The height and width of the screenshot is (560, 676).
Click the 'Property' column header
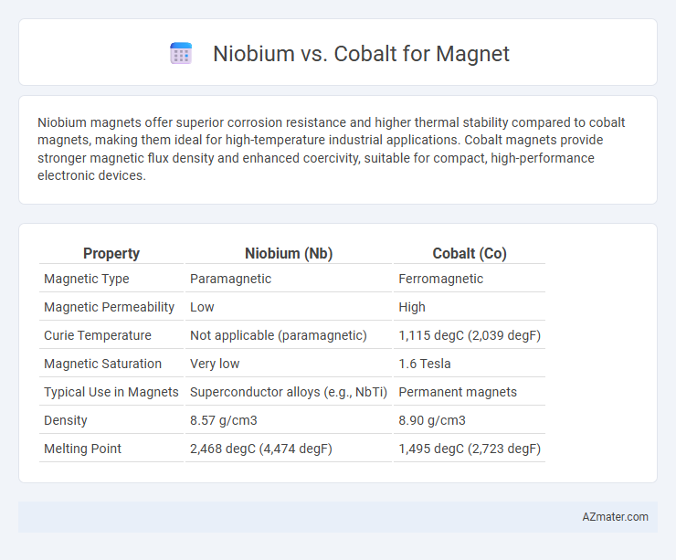coord(111,253)
